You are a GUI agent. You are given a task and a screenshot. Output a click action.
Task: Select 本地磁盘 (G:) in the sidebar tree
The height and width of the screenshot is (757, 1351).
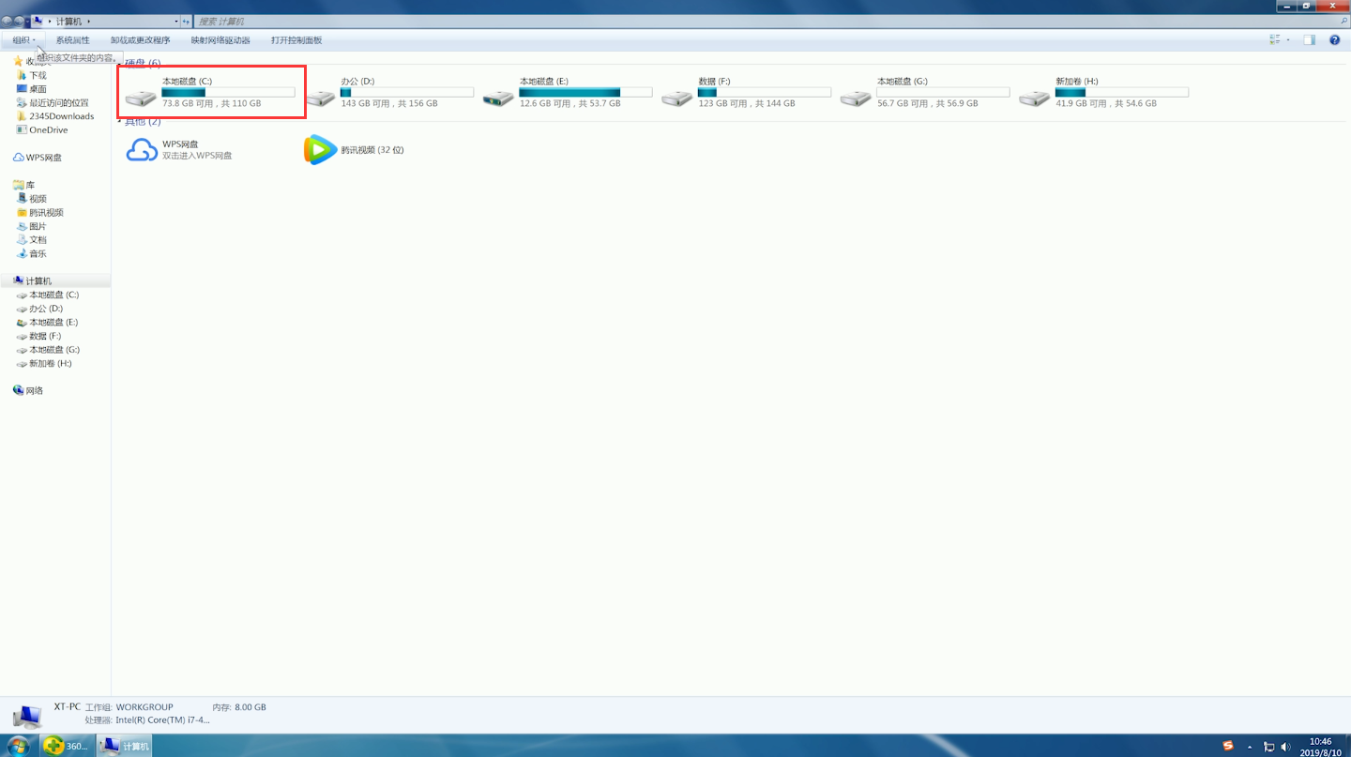48,349
